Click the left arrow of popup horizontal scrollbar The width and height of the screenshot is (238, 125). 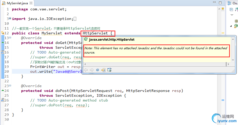coord(85,64)
